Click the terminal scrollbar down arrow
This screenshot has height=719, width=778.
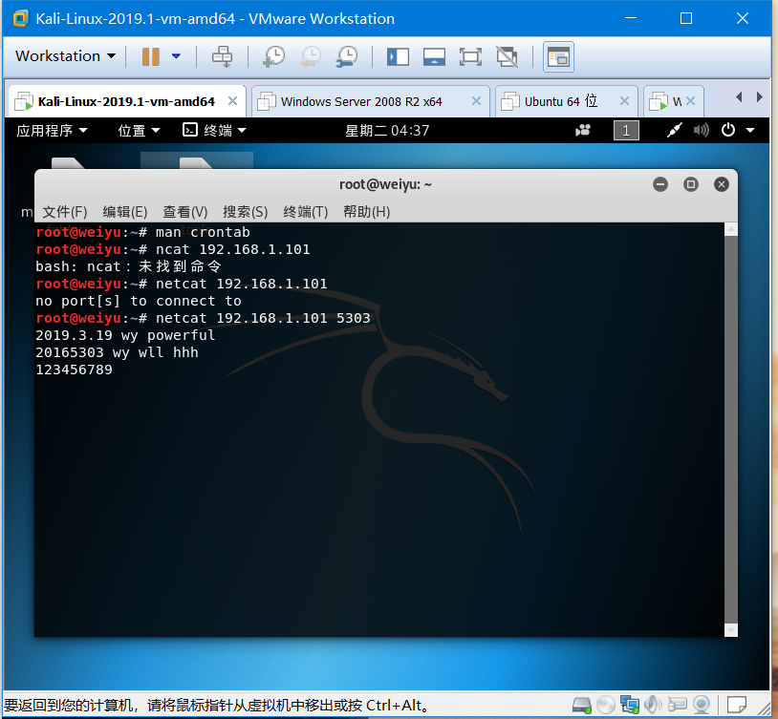731,630
